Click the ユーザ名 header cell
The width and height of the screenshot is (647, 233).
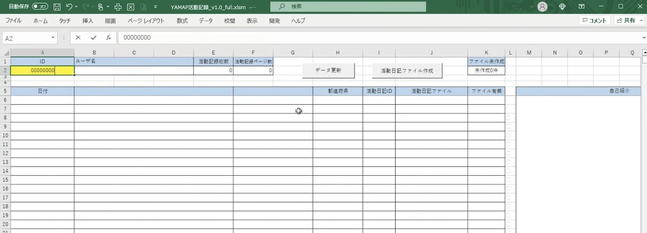pos(134,61)
